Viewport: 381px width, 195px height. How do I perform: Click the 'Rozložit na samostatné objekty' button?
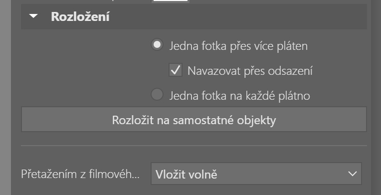click(x=194, y=119)
